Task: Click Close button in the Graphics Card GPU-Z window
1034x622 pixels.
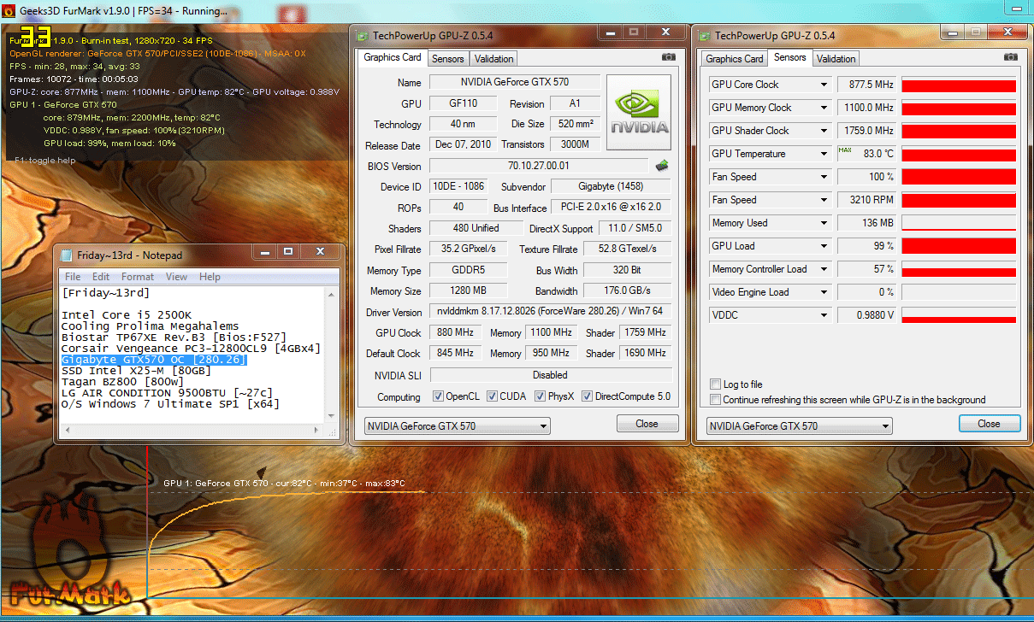Action: (x=647, y=424)
